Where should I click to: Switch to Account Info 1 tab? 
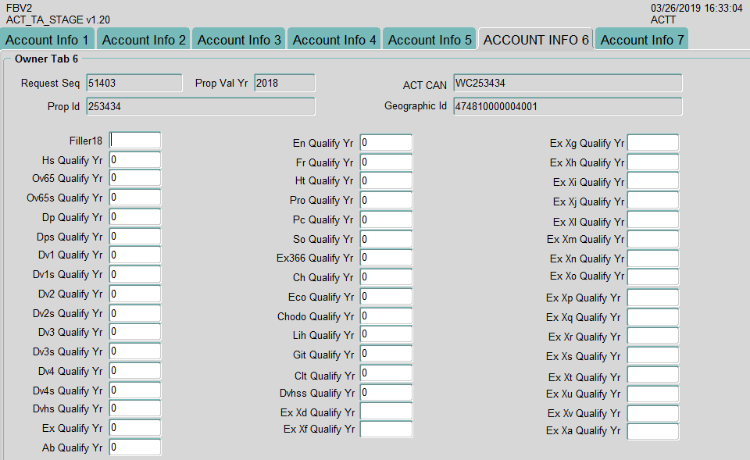tap(48, 40)
